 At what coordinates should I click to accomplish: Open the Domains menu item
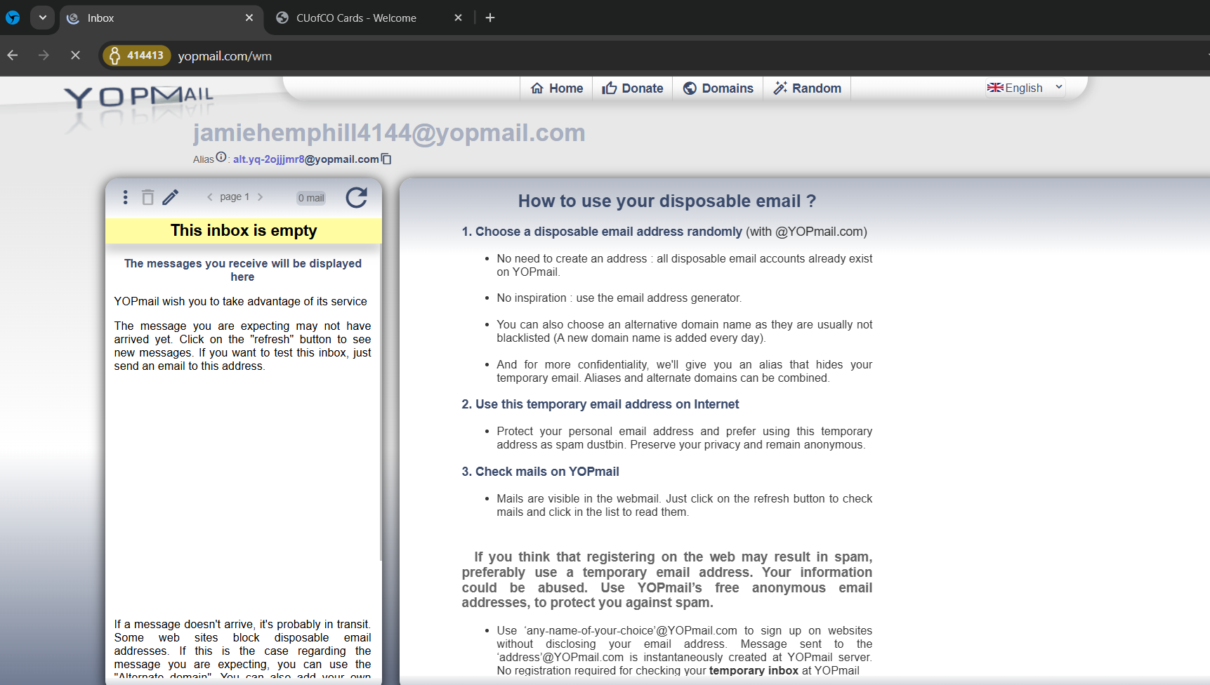click(x=718, y=88)
